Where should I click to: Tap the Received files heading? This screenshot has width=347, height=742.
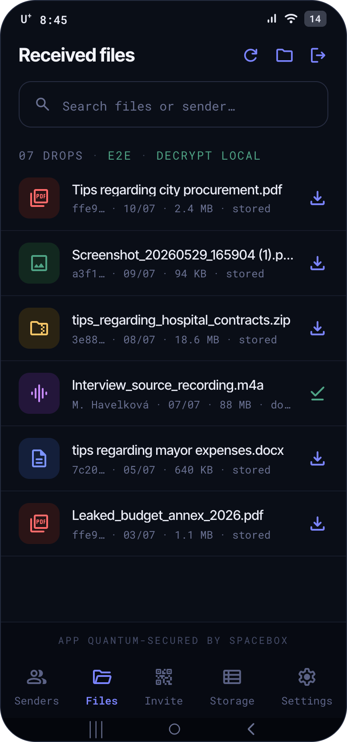pos(77,55)
